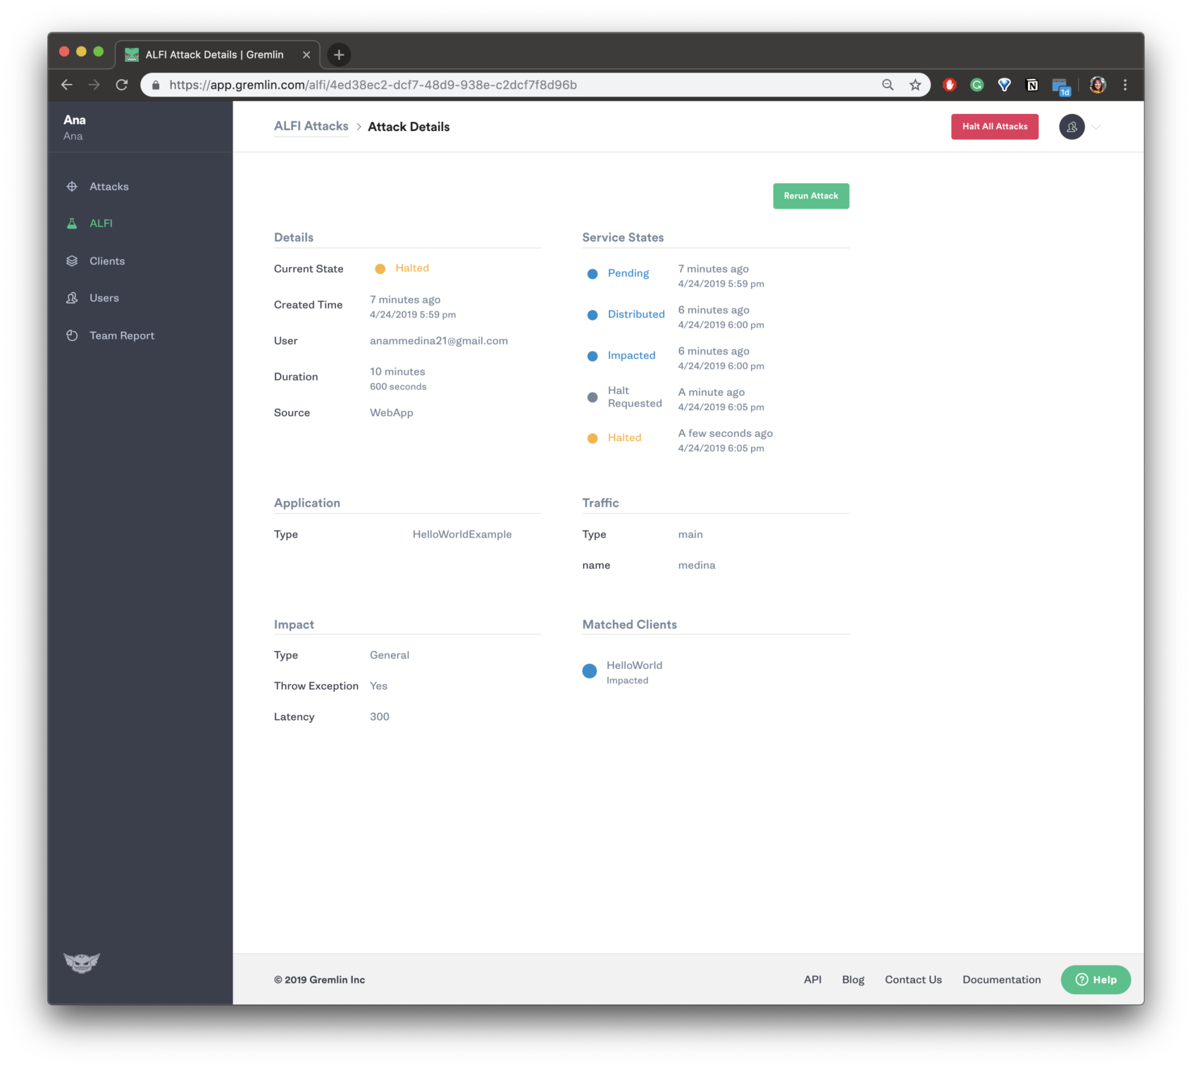Open the Documentation footer link
1192x1068 pixels.
pos(1001,980)
